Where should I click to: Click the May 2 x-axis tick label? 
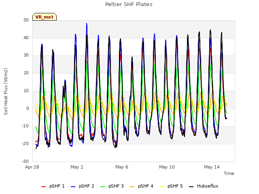[x=77, y=167]
